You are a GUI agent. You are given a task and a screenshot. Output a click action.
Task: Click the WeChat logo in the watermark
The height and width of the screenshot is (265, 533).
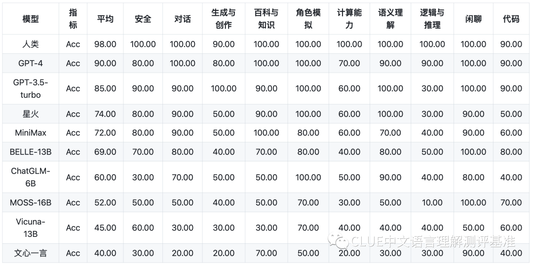(341, 241)
